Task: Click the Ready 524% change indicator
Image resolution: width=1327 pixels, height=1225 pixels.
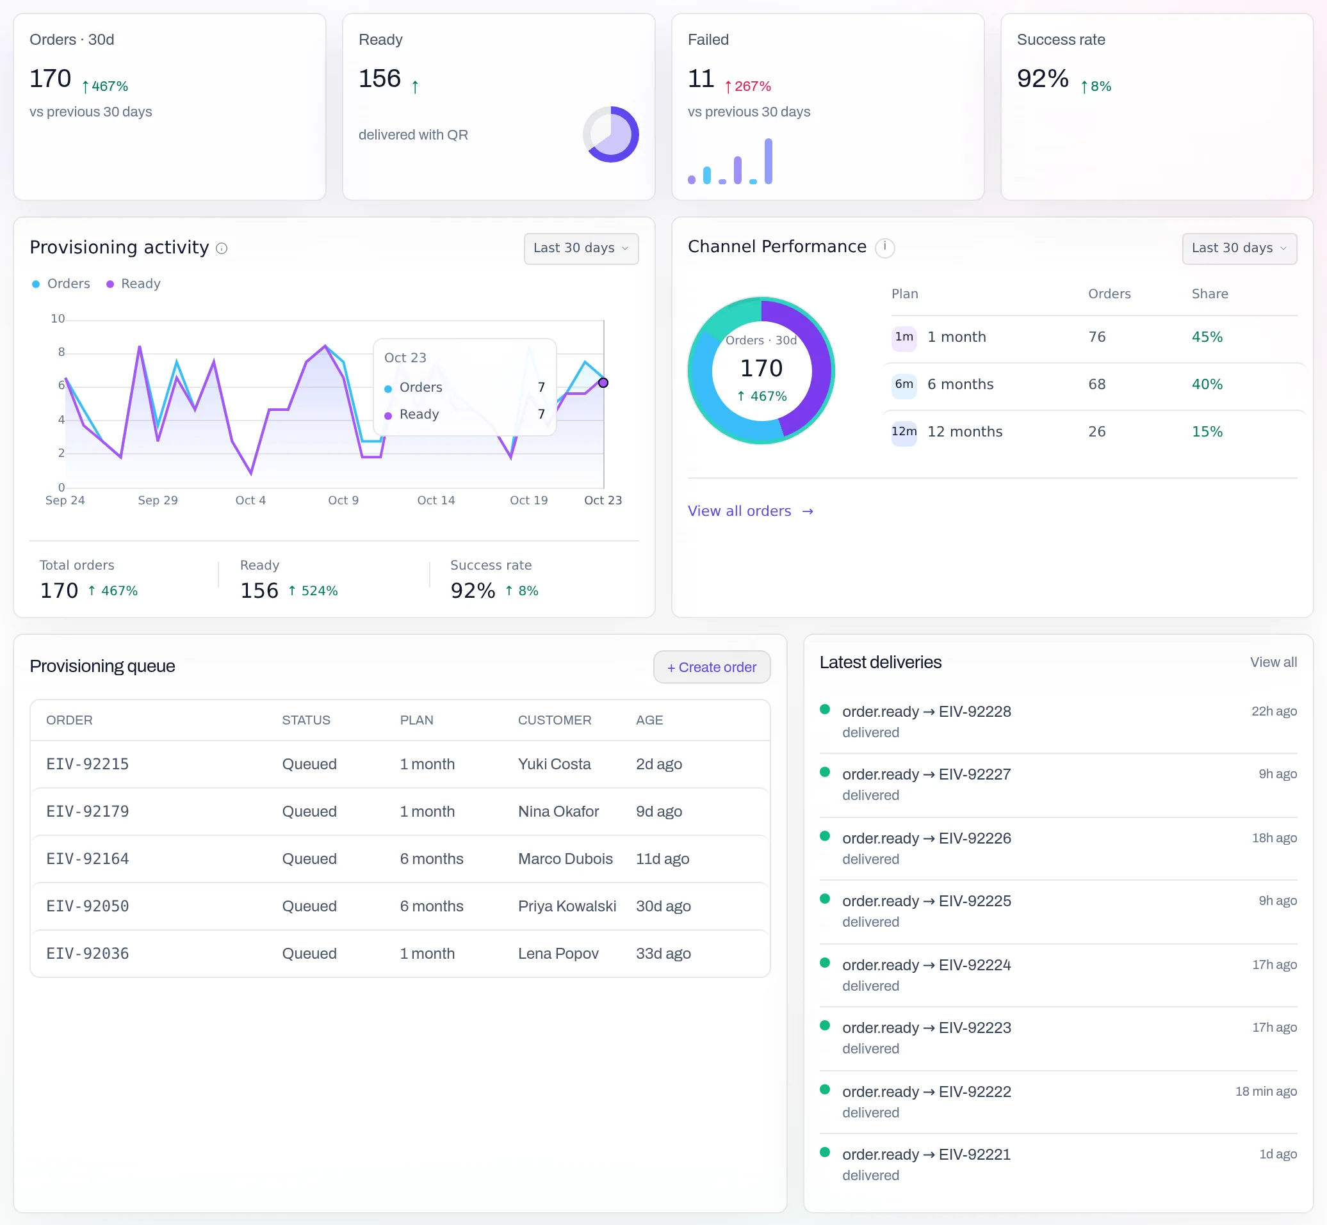Action: pos(313,591)
